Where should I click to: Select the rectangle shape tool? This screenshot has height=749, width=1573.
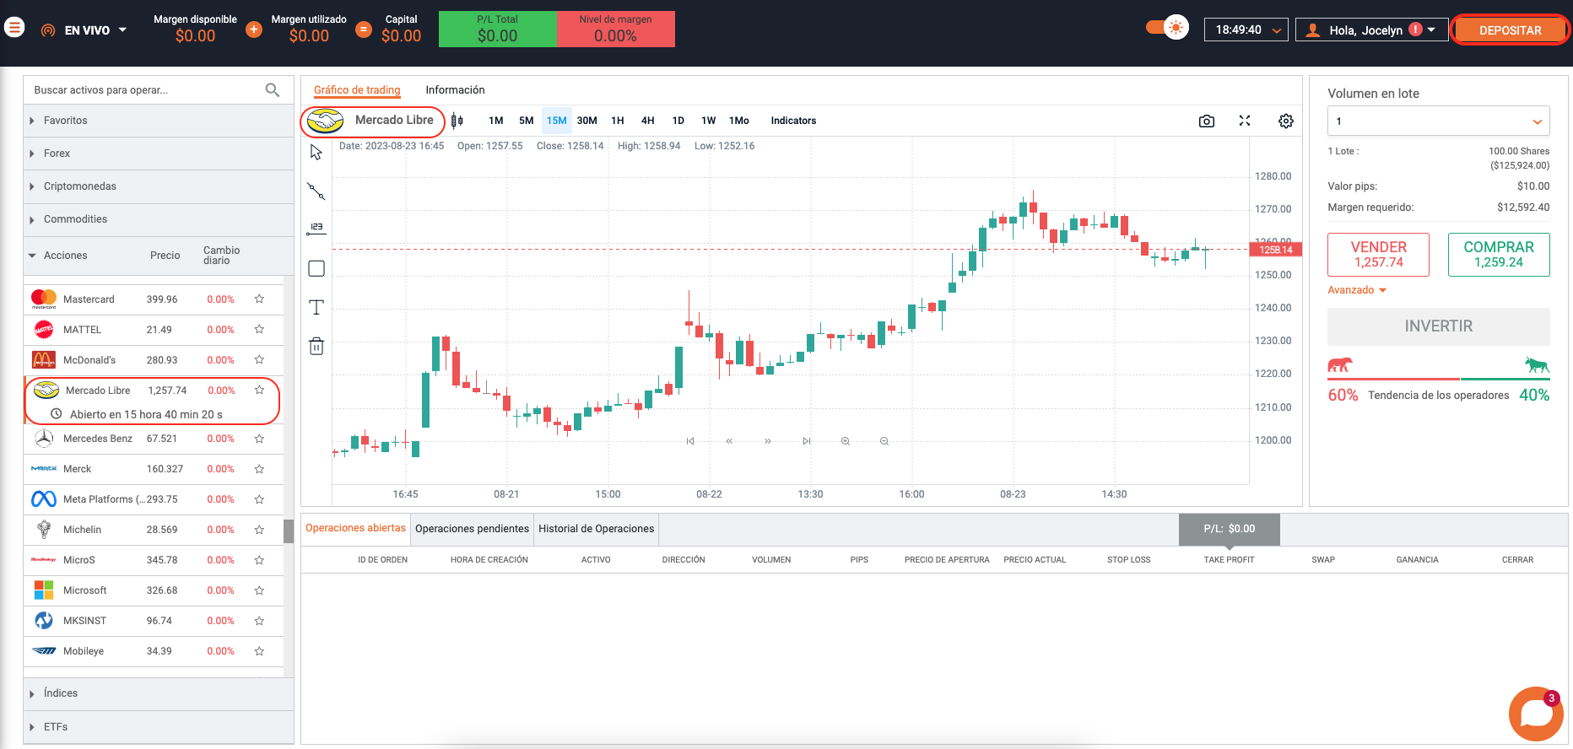pyautogui.click(x=316, y=268)
